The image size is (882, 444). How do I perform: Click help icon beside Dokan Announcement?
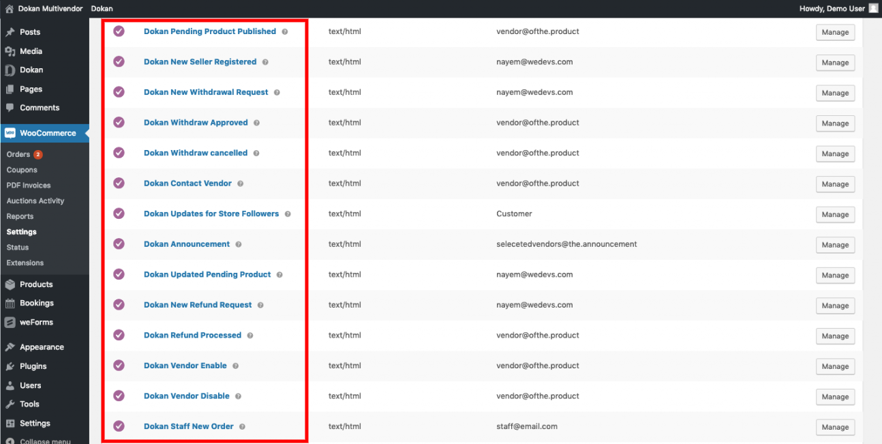coord(239,244)
